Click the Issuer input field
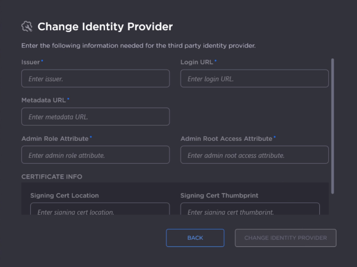 (x=95, y=79)
